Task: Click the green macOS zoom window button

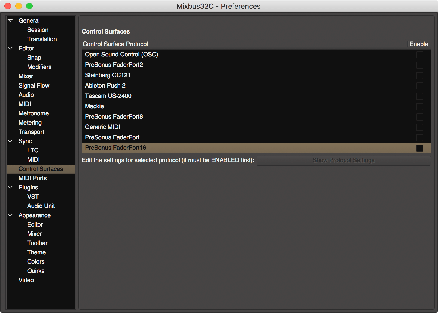Action: [x=29, y=6]
